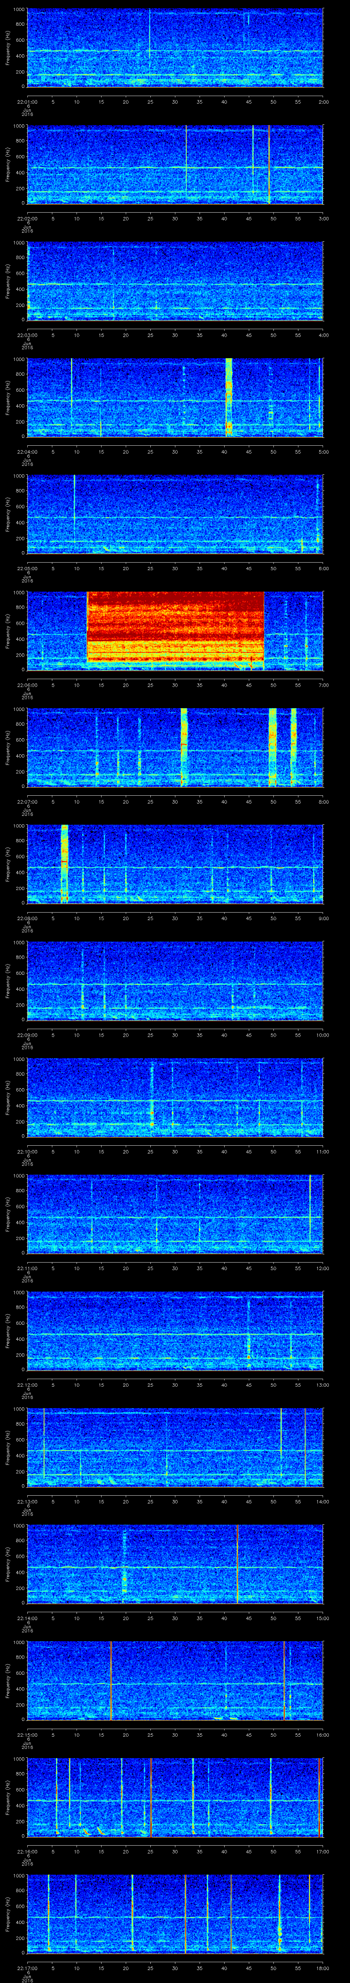Click the 22:09:00 start time label
Viewport: 350px width, 1983px height.
pyautogui.click(x=27, y=1035)
